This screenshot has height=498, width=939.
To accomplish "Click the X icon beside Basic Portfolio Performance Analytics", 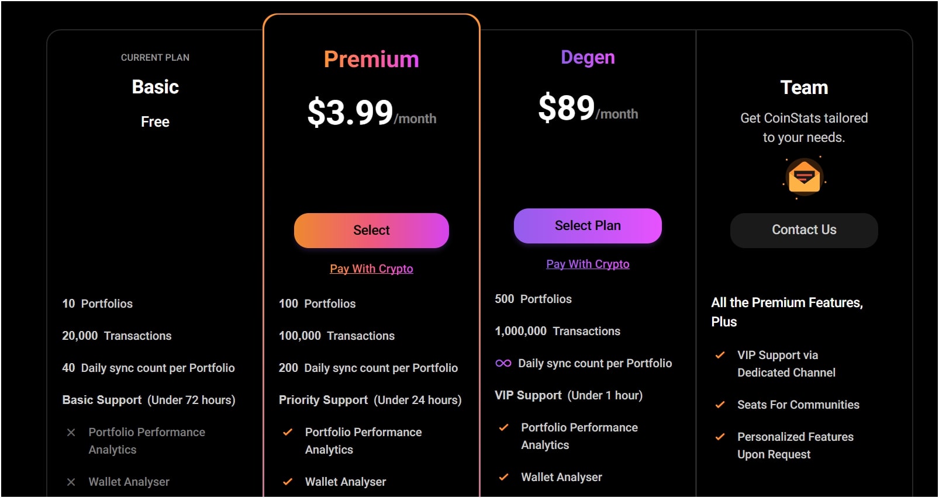I will coord(71,433).
